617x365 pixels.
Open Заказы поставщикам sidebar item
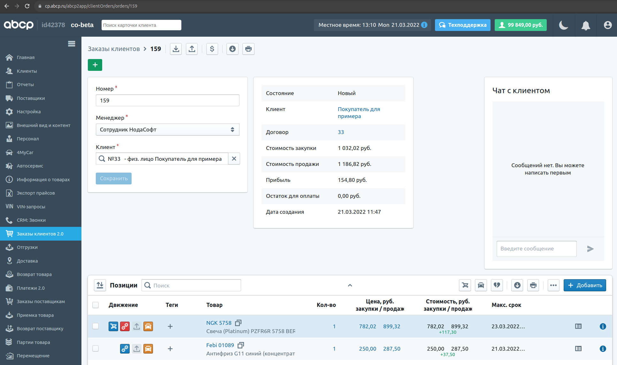click(41, 302)
